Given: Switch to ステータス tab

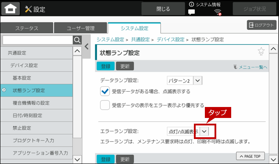Looking at the screenshot, I should [x=27, y=28].
